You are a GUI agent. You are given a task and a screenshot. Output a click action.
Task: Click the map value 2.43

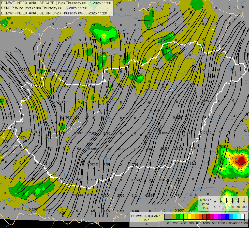click(x=234, y=116)
